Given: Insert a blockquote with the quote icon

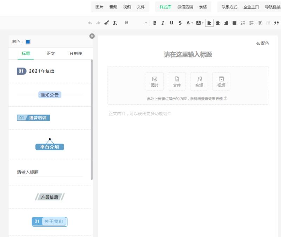Looking at the screenshot, I should point(277,23).
